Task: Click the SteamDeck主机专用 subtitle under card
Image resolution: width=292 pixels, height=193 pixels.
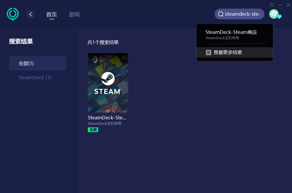Action: [x=104, y=124]
